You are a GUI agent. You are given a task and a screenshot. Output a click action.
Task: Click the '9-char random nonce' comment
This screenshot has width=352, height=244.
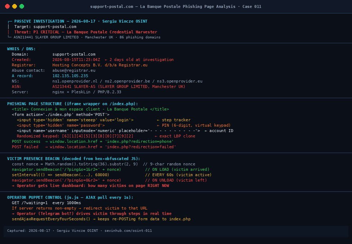[x=169, y=164]
